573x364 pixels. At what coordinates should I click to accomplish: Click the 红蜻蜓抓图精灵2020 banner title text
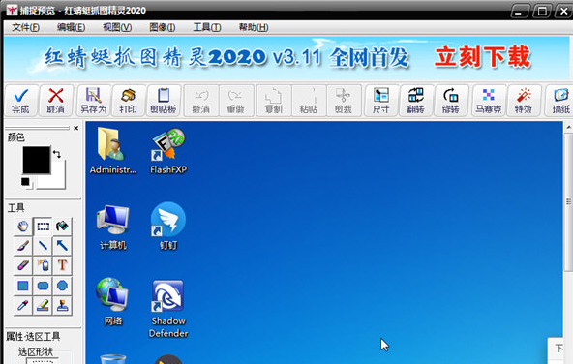coord(156,58)
